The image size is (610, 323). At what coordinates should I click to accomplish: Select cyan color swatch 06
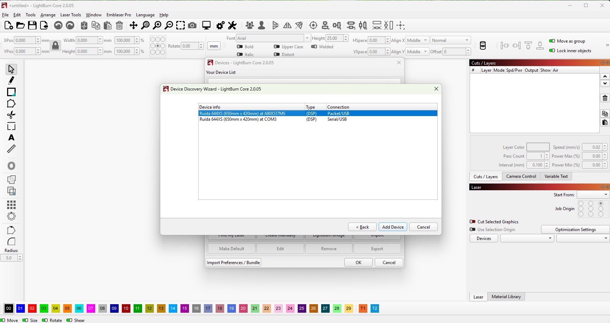coord(79,308)
